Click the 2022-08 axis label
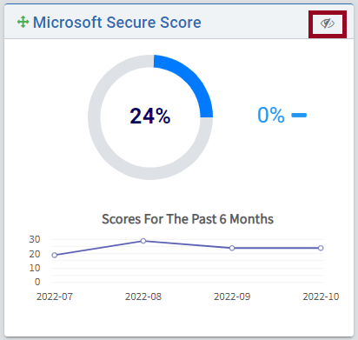Screen dimensions: 358x340 (143, 297)
